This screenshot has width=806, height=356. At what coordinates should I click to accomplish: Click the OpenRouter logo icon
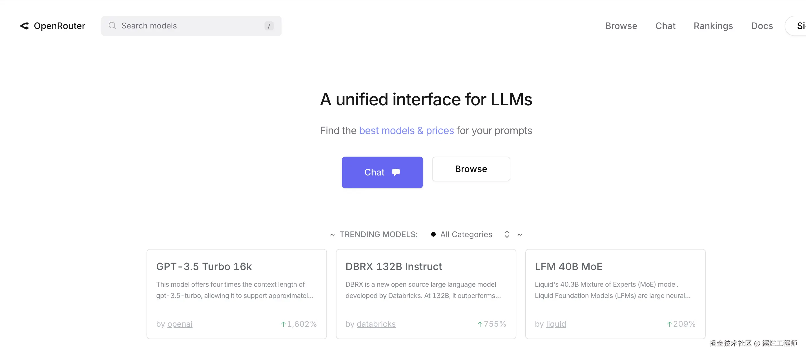pyautogui.click(x=25, y=26)
